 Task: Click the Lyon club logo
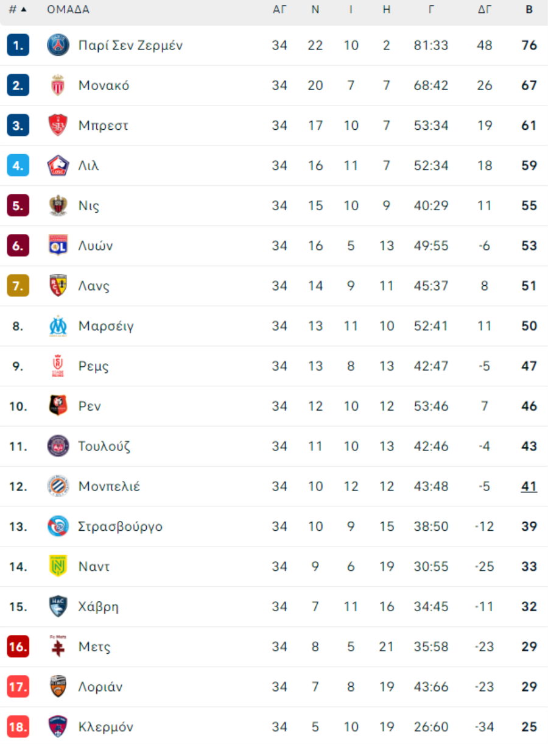pyautogui.click(x=58, y=246)
